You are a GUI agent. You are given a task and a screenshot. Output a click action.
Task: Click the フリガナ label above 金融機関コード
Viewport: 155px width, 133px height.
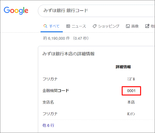pyautogui.click(x=50, y=79)
